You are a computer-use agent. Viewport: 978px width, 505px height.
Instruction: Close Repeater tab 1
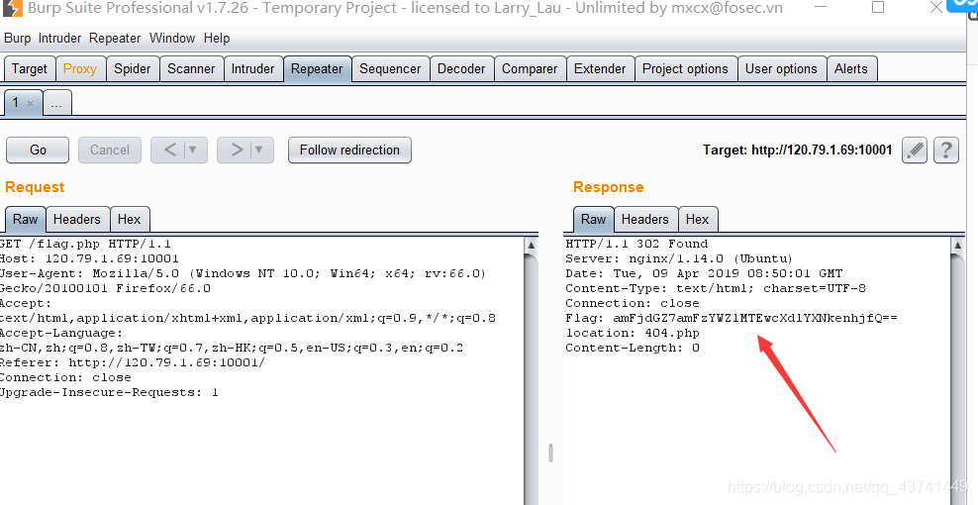point(30,104)
